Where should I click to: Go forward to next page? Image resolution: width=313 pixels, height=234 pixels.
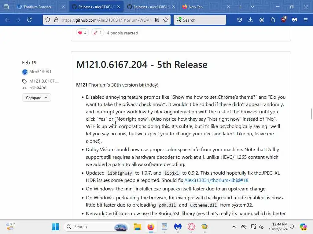pyautogui.click(x=18, y=20)
